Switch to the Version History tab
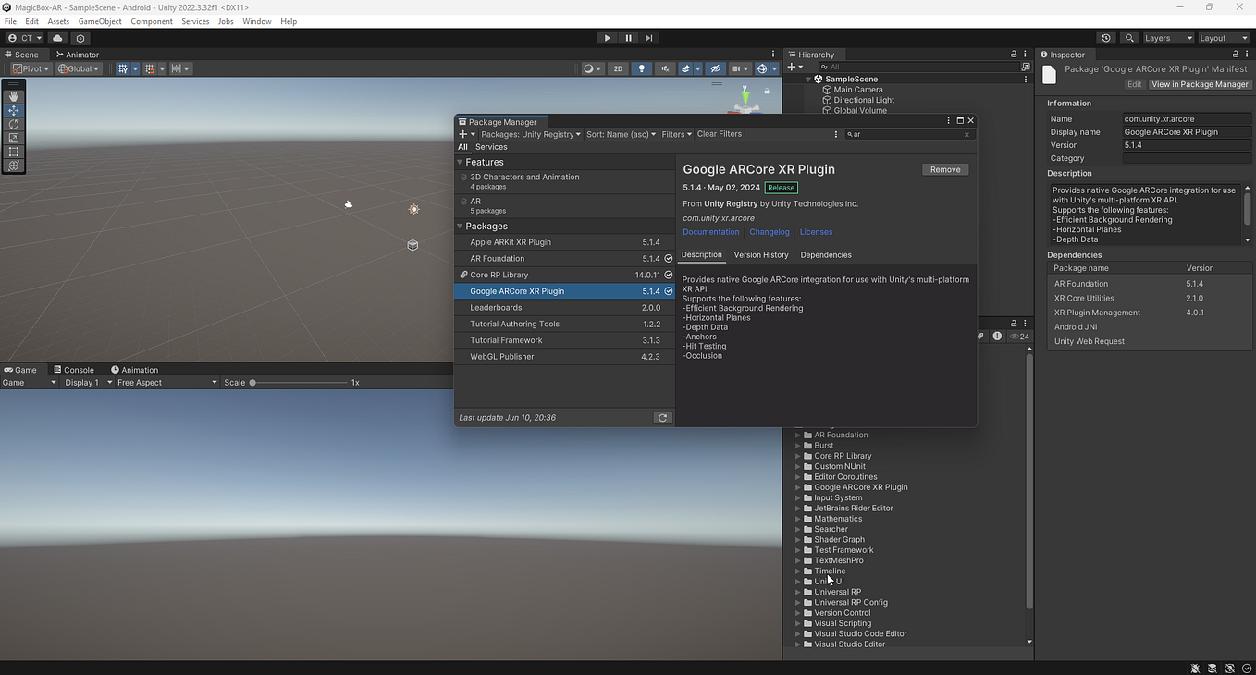The width and height of the screenshot is (1256, 675). [x=760, y=254]
